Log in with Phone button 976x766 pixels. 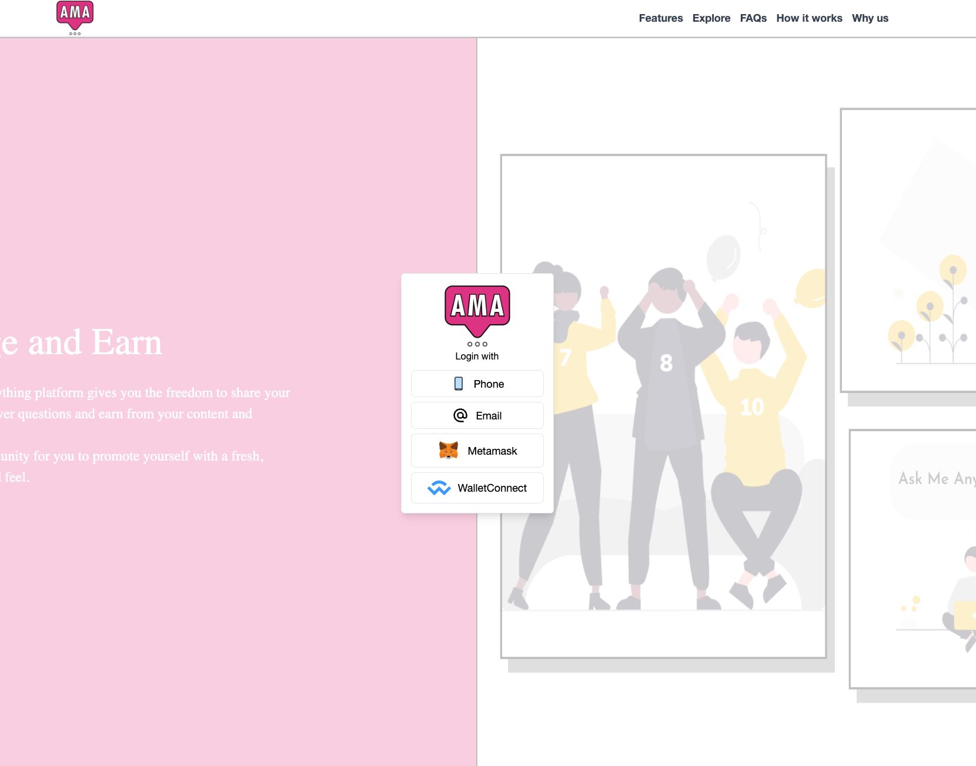pos(477,384)
